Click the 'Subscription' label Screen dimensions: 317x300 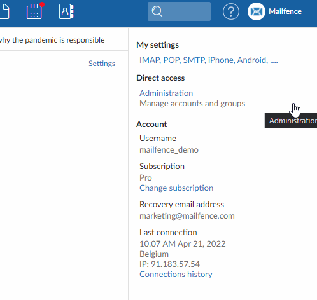pyautogui.click(x=162, y=167)
